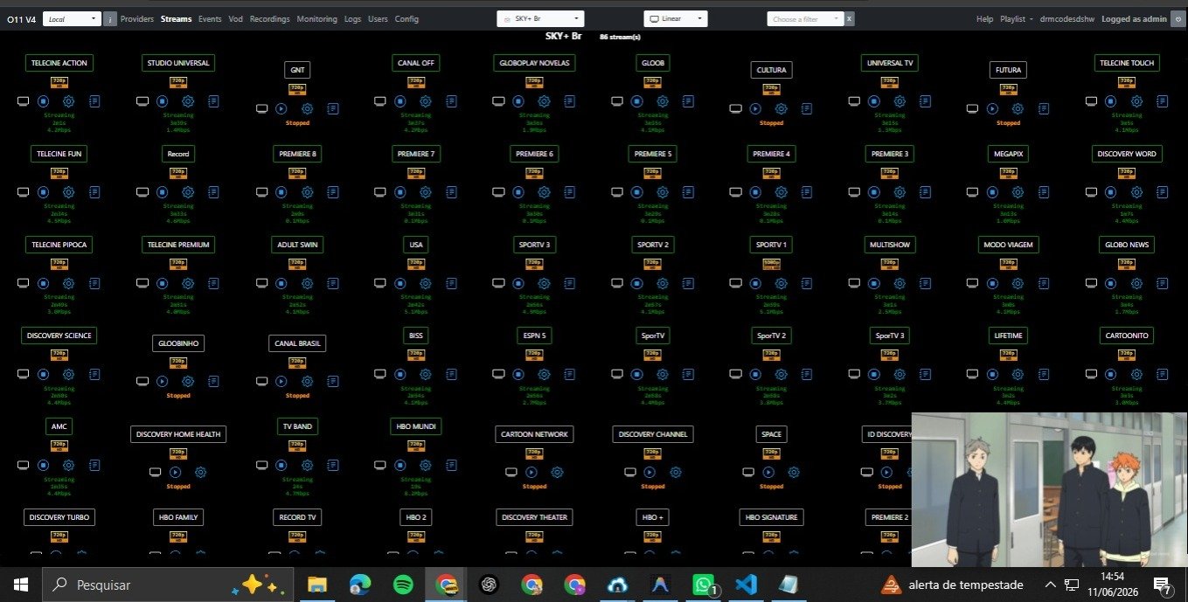The width and height of the screenshot is (1188, 602).
Task: Open settings gear for SPORTV 1
Action: tap(782, 283)
